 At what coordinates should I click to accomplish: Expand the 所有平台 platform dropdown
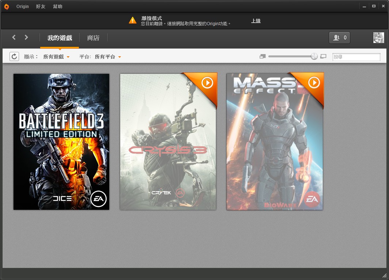click(x=108, y=57)
